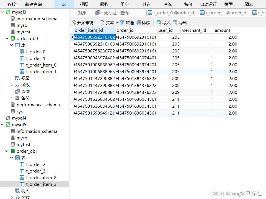Click the 查询 icon under order_db0
The width and height of the screenshot is (266, 199).
click(17, 92)
